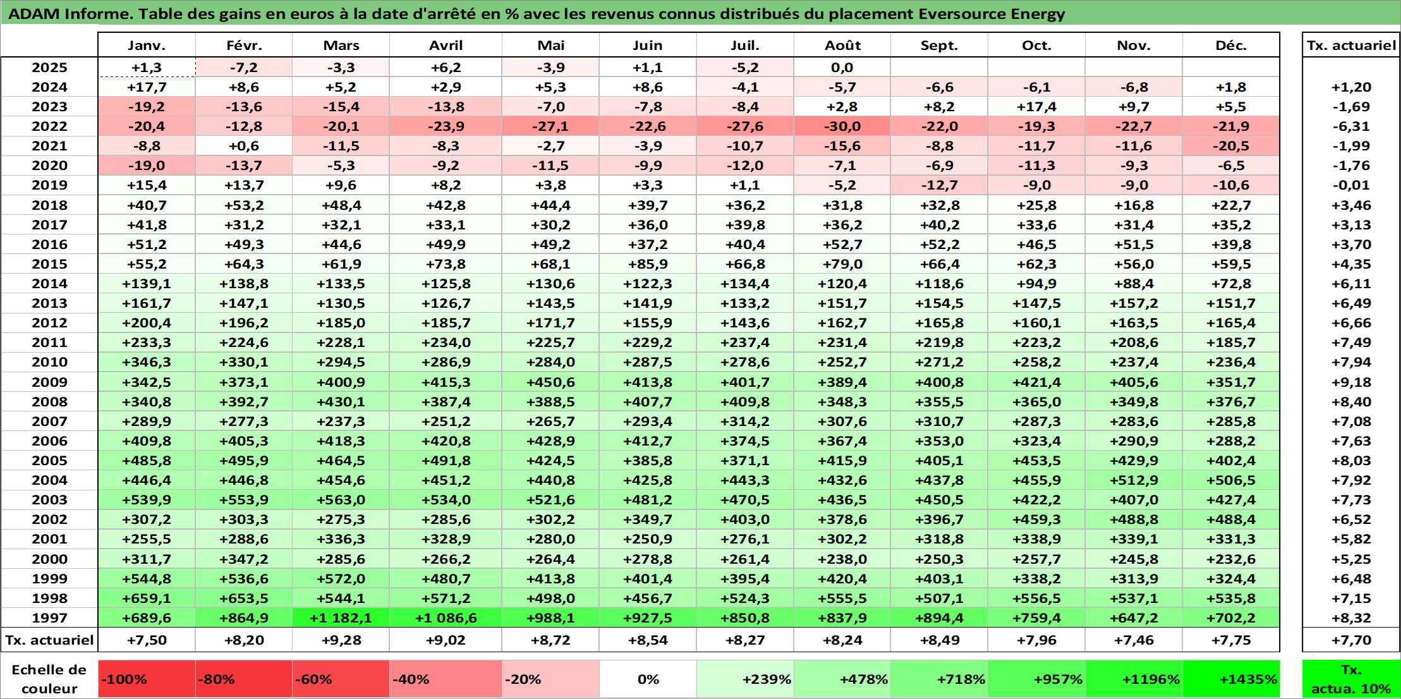Click the 'Tx. actuariel' column header at right
This screenshot has height=699, width=1401.
pyautogui.click(x=1351, y=46)
